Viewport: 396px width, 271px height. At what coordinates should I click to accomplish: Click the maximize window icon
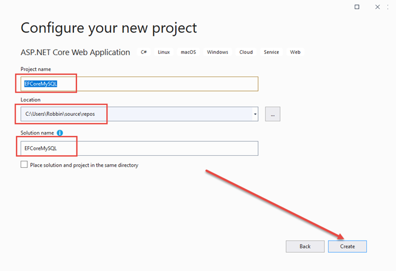point(357,7)
